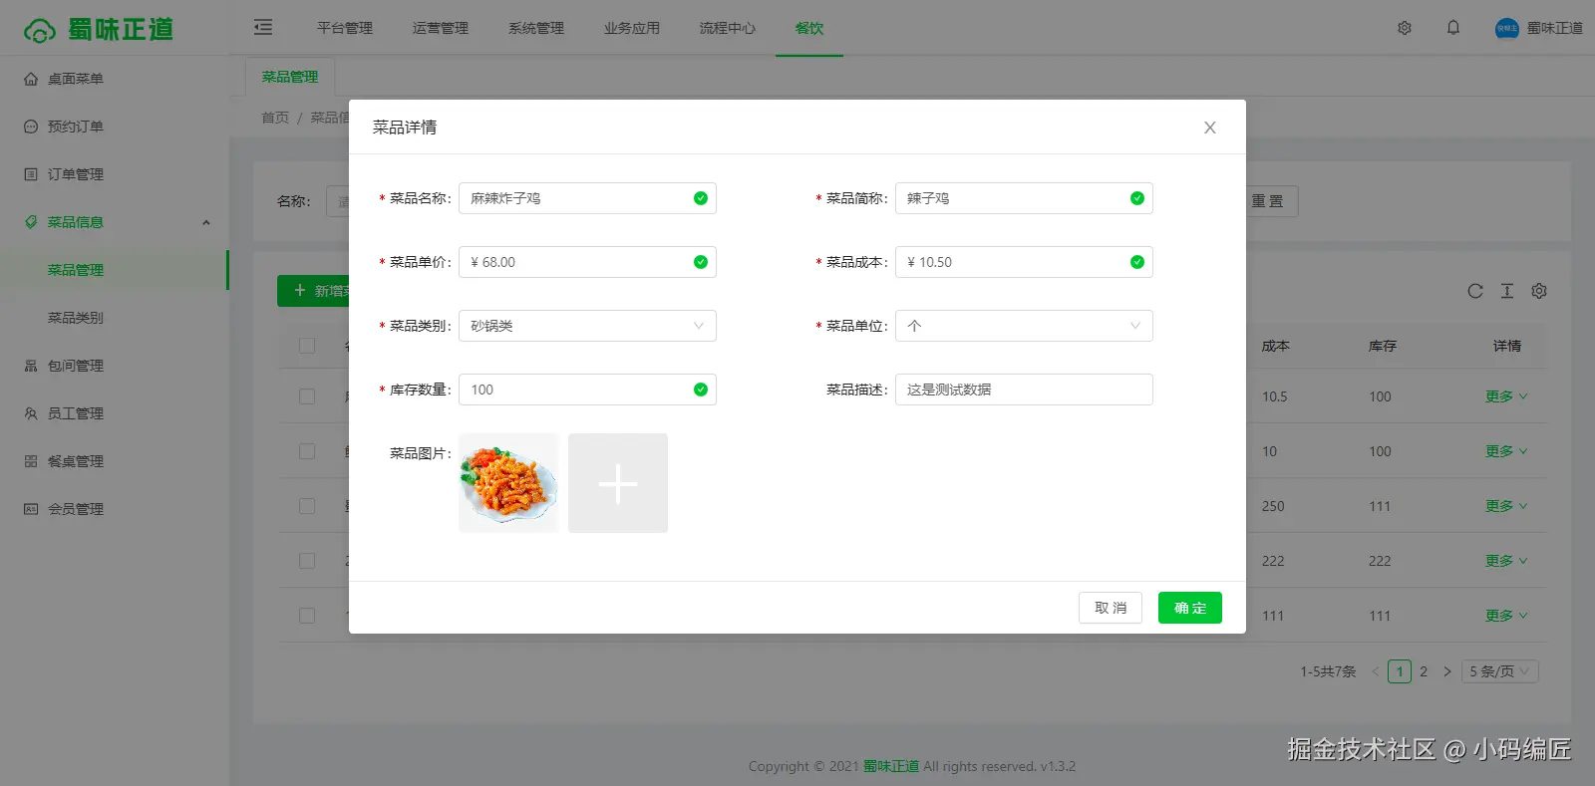
Task: Expand 更多 for last row with cost 111
Action: pos(1506,616)
